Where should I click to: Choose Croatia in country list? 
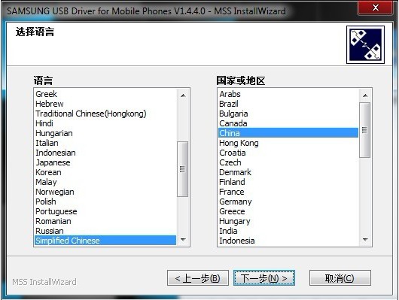pyautogui.click(x=288, y=153)
